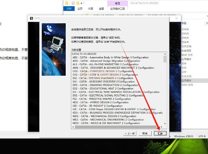This screenshot has width=208, height=154.
Task: Click 'Windows (CRLF)' in Notepad status bar
Action: [183, 136]
